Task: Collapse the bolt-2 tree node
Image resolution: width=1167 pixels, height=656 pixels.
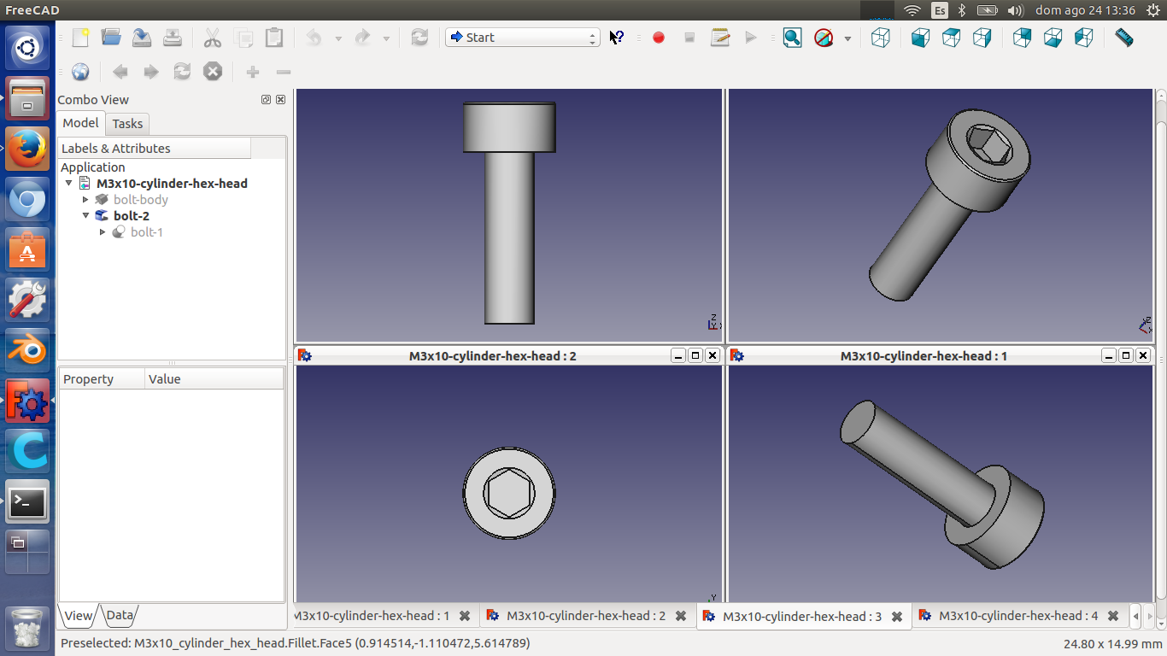Action: pyautogui.click(x=85, y=215)
